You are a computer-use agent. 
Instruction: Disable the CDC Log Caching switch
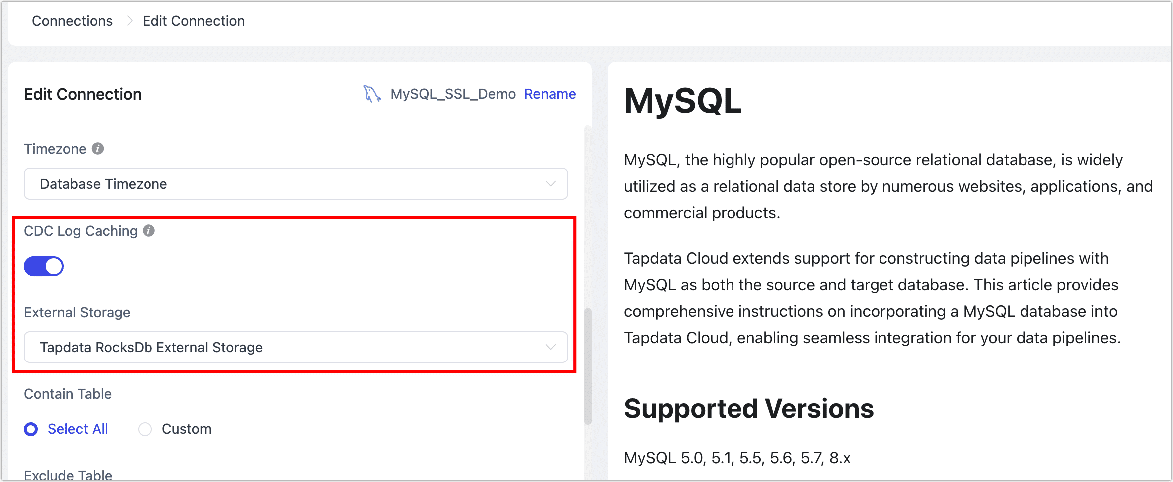pyautogui.click(x=44, y=266)
